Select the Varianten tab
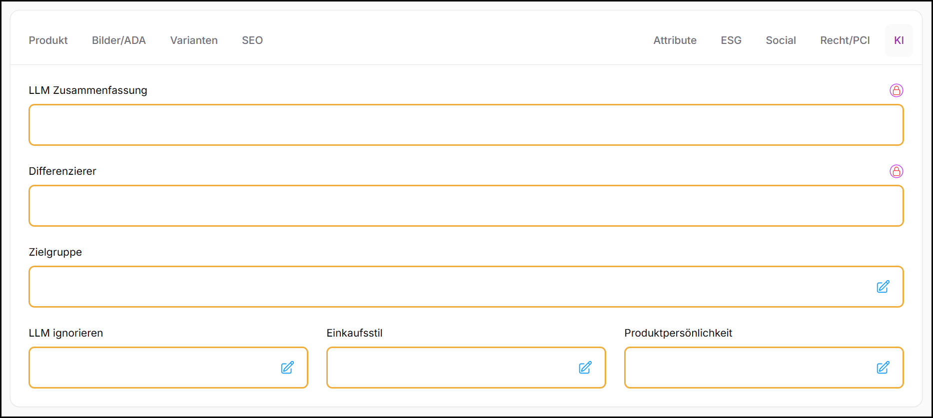This screenshot has height=418, width=933. point(194,40)
